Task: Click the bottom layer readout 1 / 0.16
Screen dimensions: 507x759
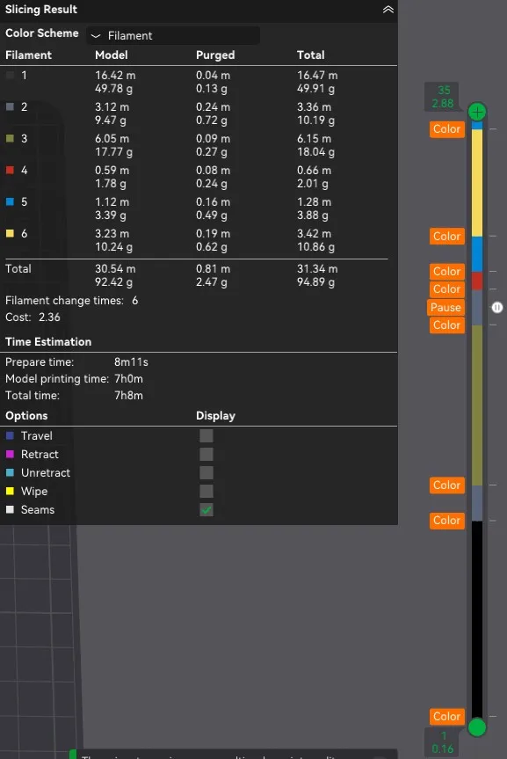Action: pos(442,742)
